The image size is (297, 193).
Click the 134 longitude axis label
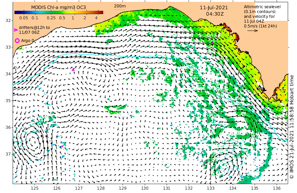[233, 188]
